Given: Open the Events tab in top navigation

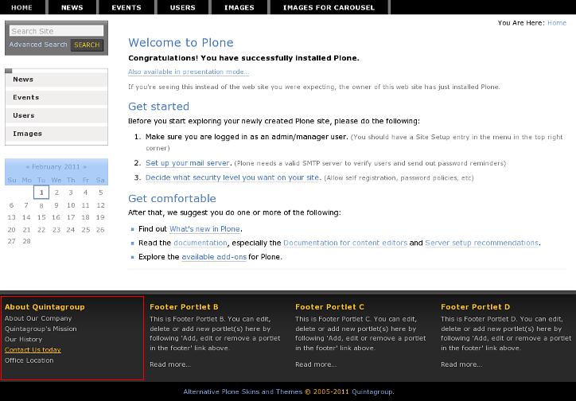Looking at the screenshot, I should [x=126, y=7].
